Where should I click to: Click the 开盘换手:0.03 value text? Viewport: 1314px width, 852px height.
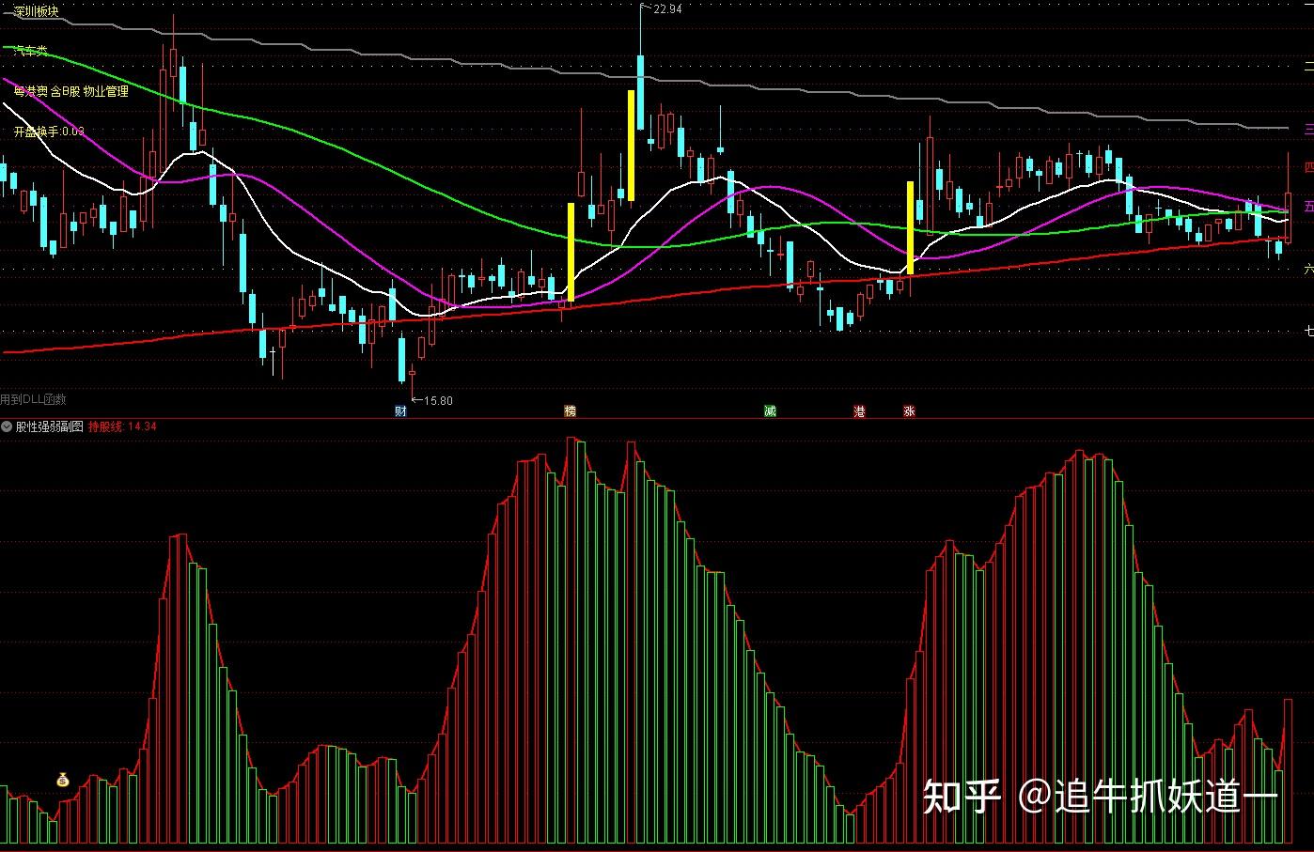click(49, 132)
